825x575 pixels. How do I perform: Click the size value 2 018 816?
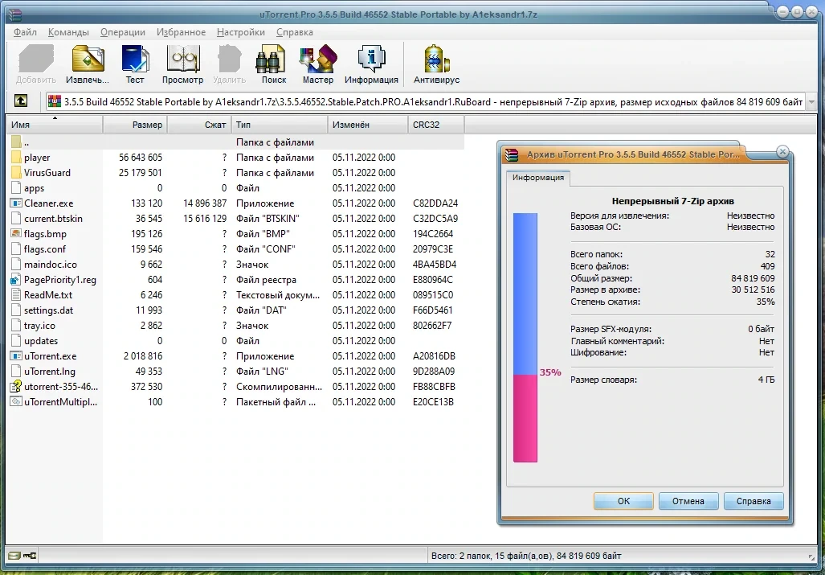143,356
